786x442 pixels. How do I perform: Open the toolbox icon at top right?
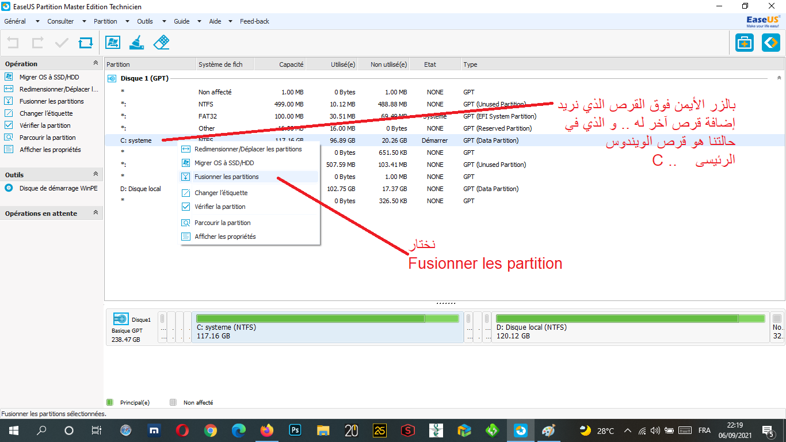[x=745, y=43]
